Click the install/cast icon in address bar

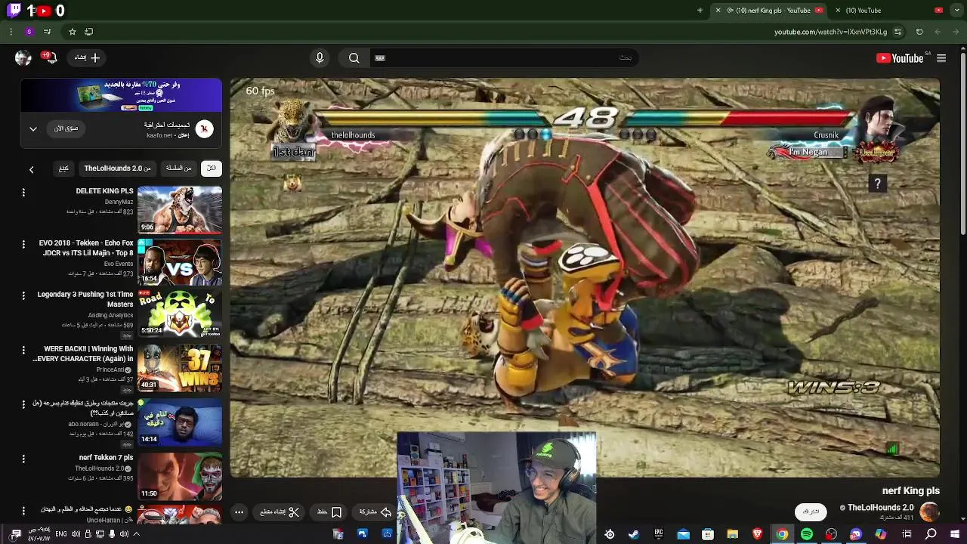tap(89, 32)
